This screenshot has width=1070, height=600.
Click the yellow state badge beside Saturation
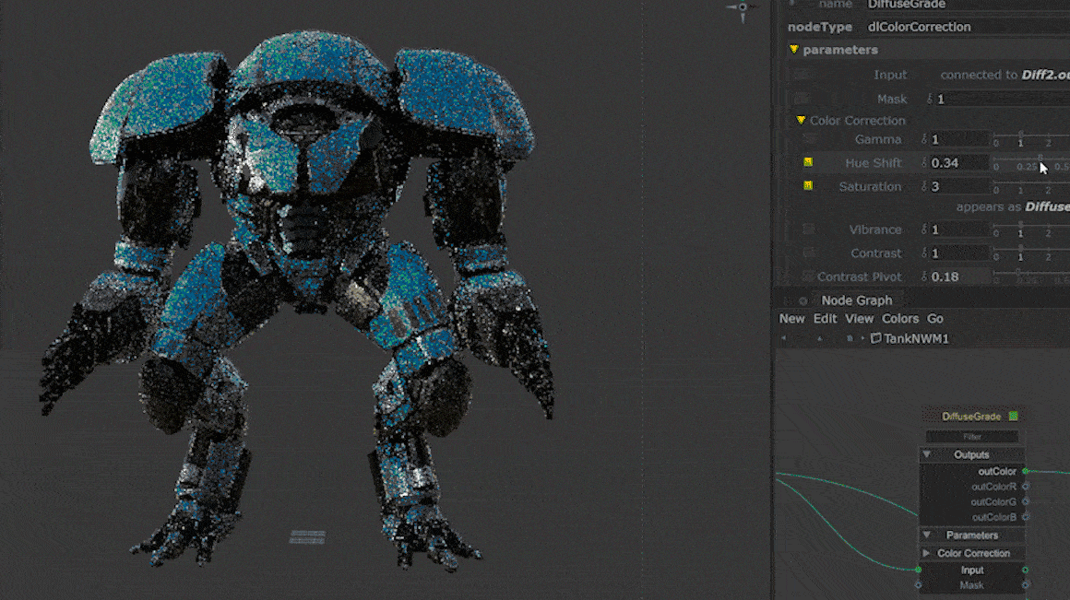tap(808, 186)
